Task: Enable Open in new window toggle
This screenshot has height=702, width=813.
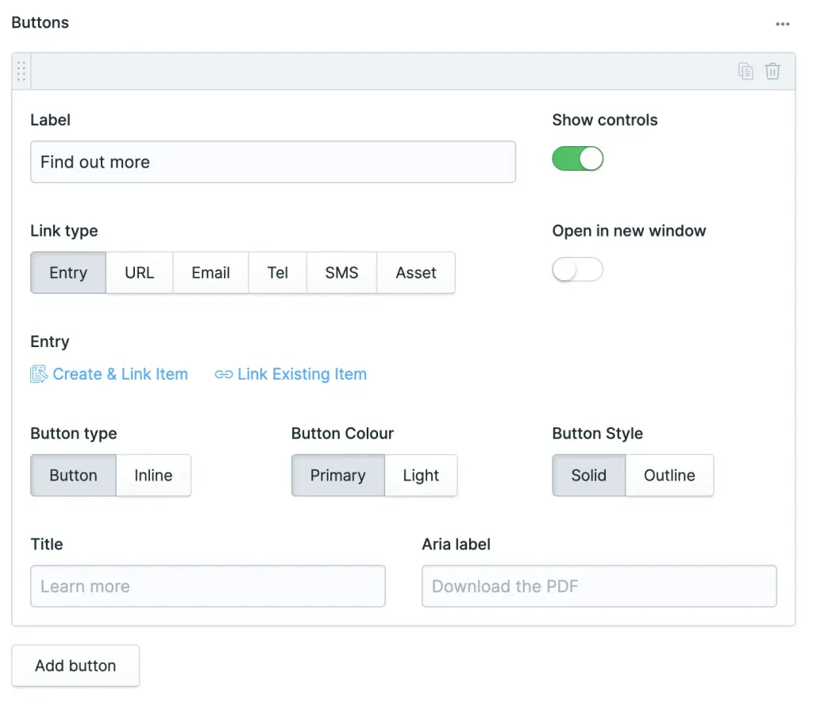Action: coord(578,270)
